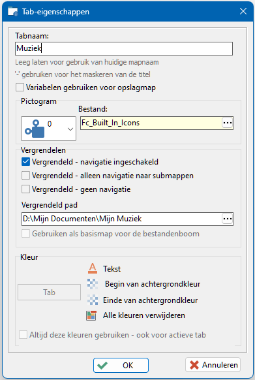
Task: Click the 'Einde van achtergrondkleur' checkered icon
Action: pos(93,300)
